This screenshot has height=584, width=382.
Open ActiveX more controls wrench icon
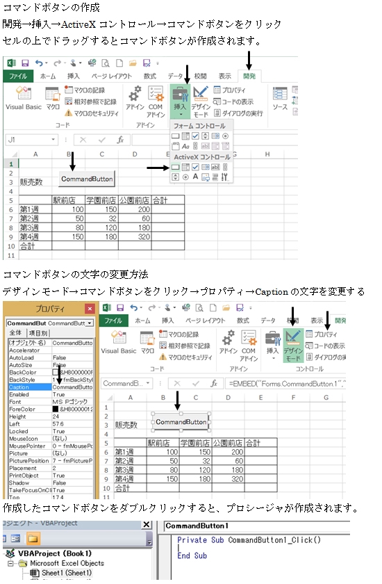pyautogui.click(x=224, y=177)
